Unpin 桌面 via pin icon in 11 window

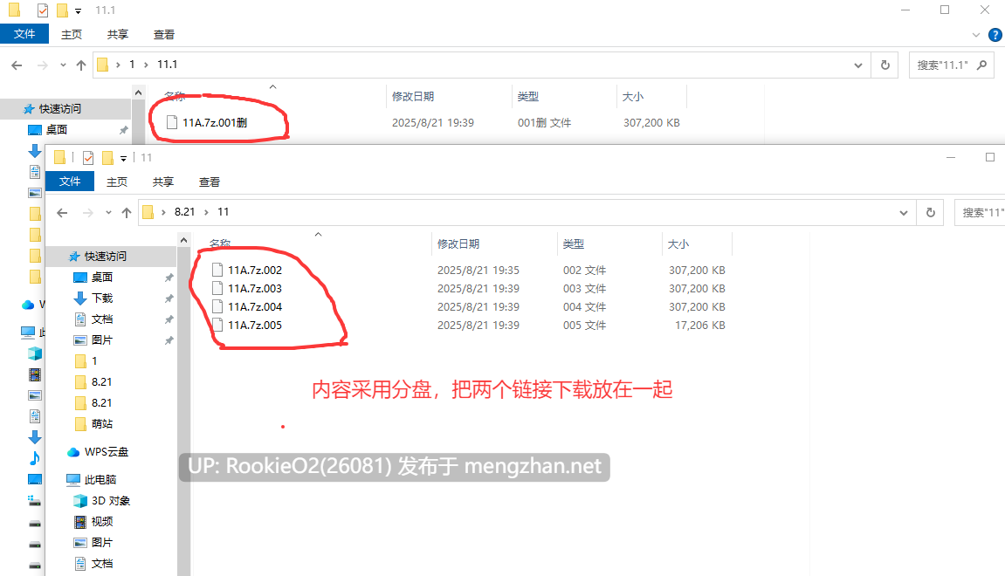[169, 278]
